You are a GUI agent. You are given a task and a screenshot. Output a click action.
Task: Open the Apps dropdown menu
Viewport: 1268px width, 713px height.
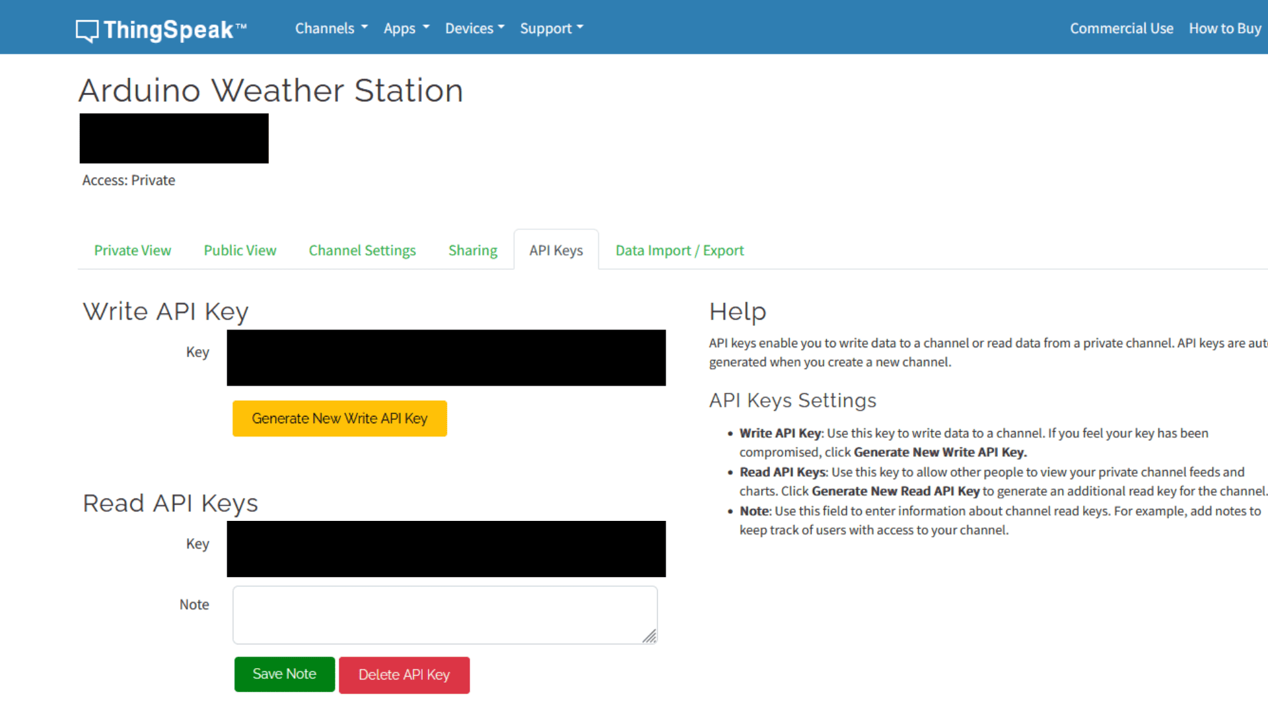click(x=406, y=28)
